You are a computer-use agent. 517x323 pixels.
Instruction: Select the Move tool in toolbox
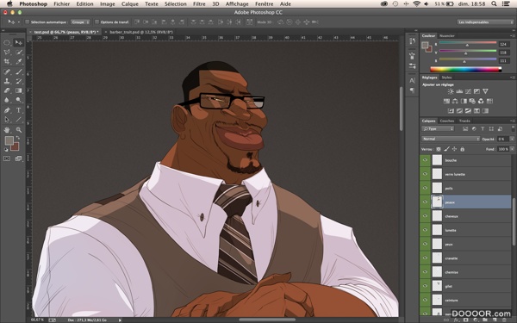coord(18,42)
